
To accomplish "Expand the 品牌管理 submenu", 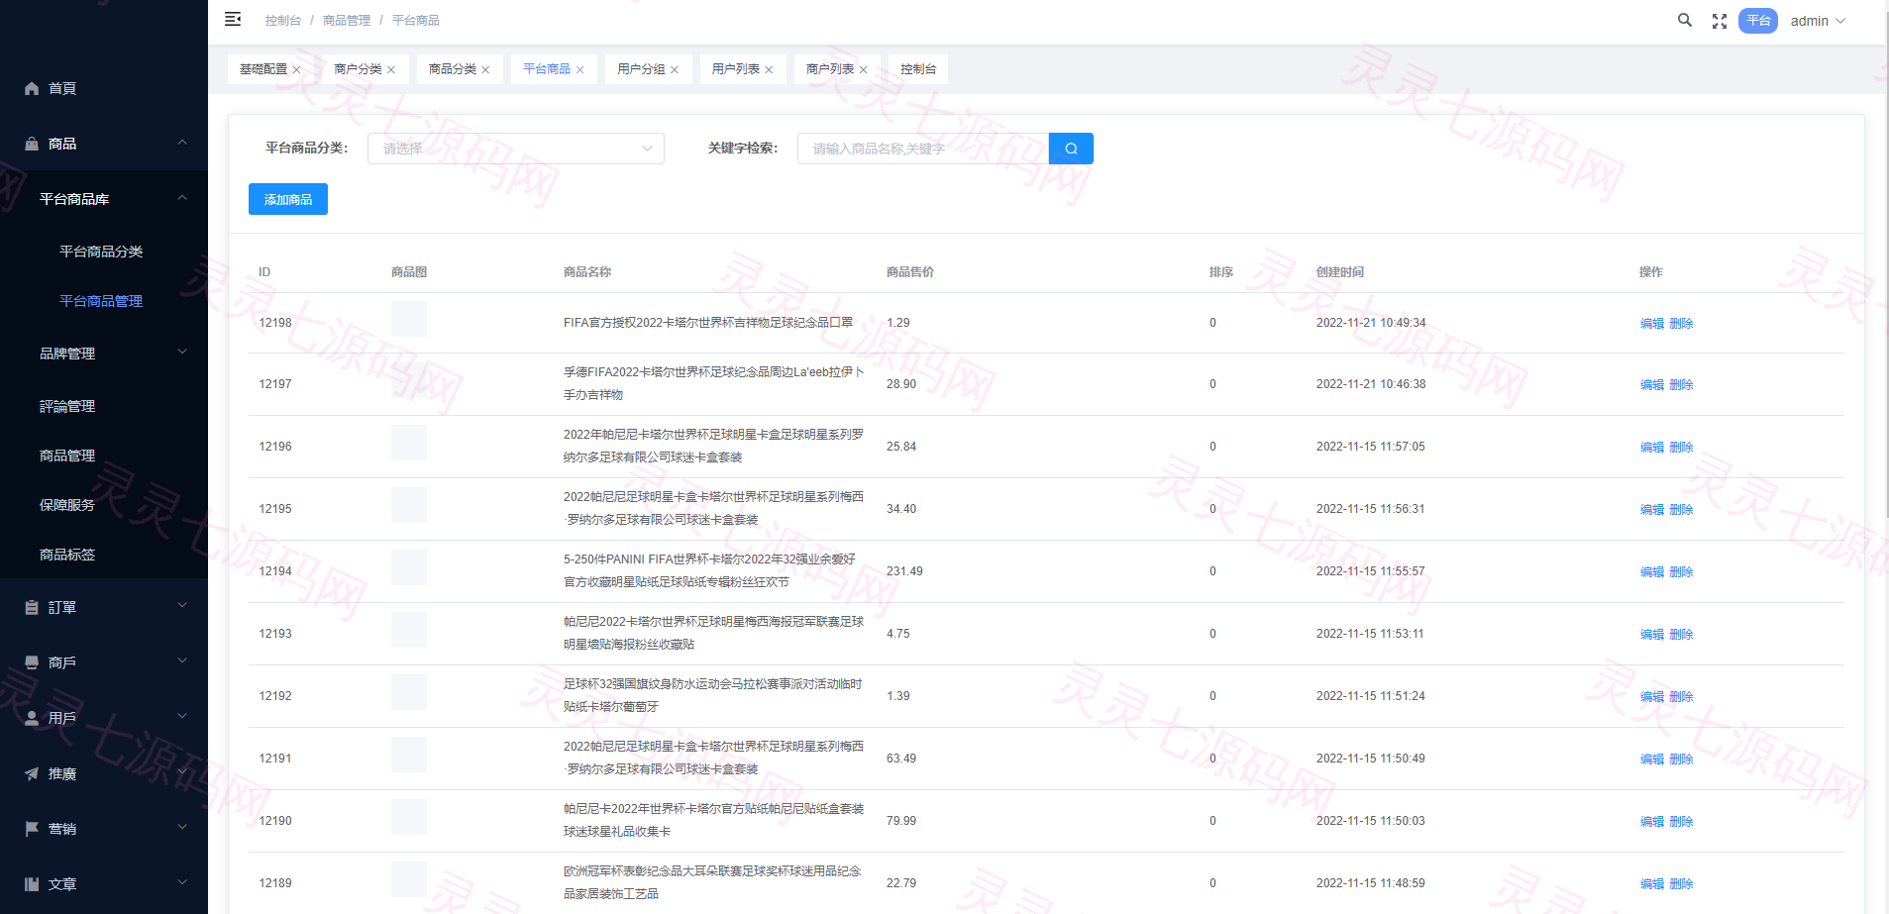I will pyautogui.click(x=104, y=354).
